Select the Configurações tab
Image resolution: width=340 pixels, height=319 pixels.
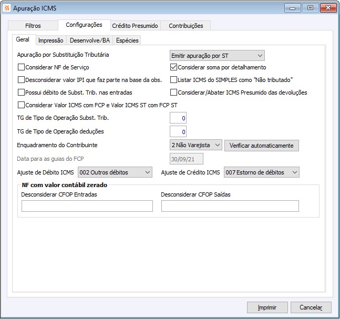(84, 25)
